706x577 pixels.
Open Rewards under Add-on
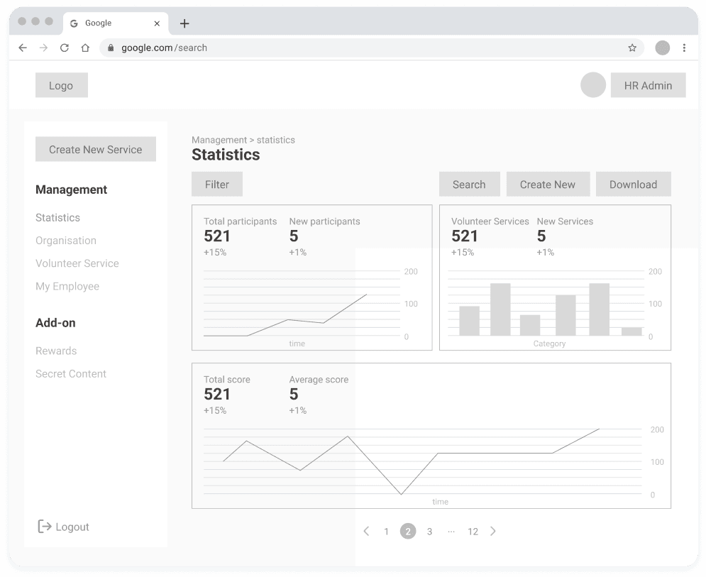coord(56,351)
